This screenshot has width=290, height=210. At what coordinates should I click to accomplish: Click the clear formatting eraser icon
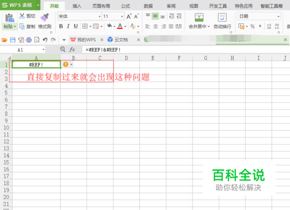[x=133, y=26]
